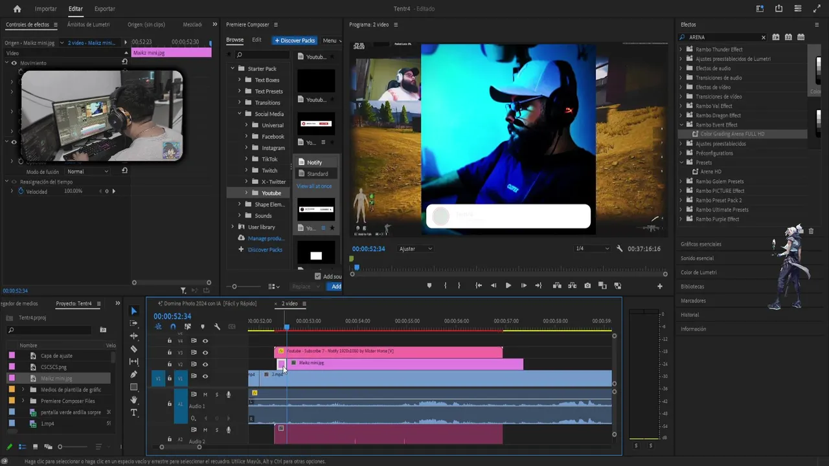Add a marker from the timeline header
Screen dimensions: 829x466
pyautogui.click(x=202, y=327)
